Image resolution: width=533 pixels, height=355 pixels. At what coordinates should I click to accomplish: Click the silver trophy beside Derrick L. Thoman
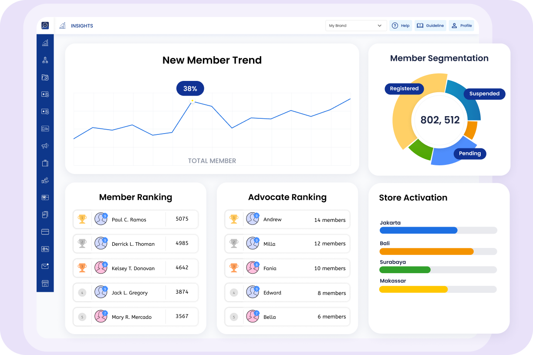pyautogui.click(x=82, y=244)
